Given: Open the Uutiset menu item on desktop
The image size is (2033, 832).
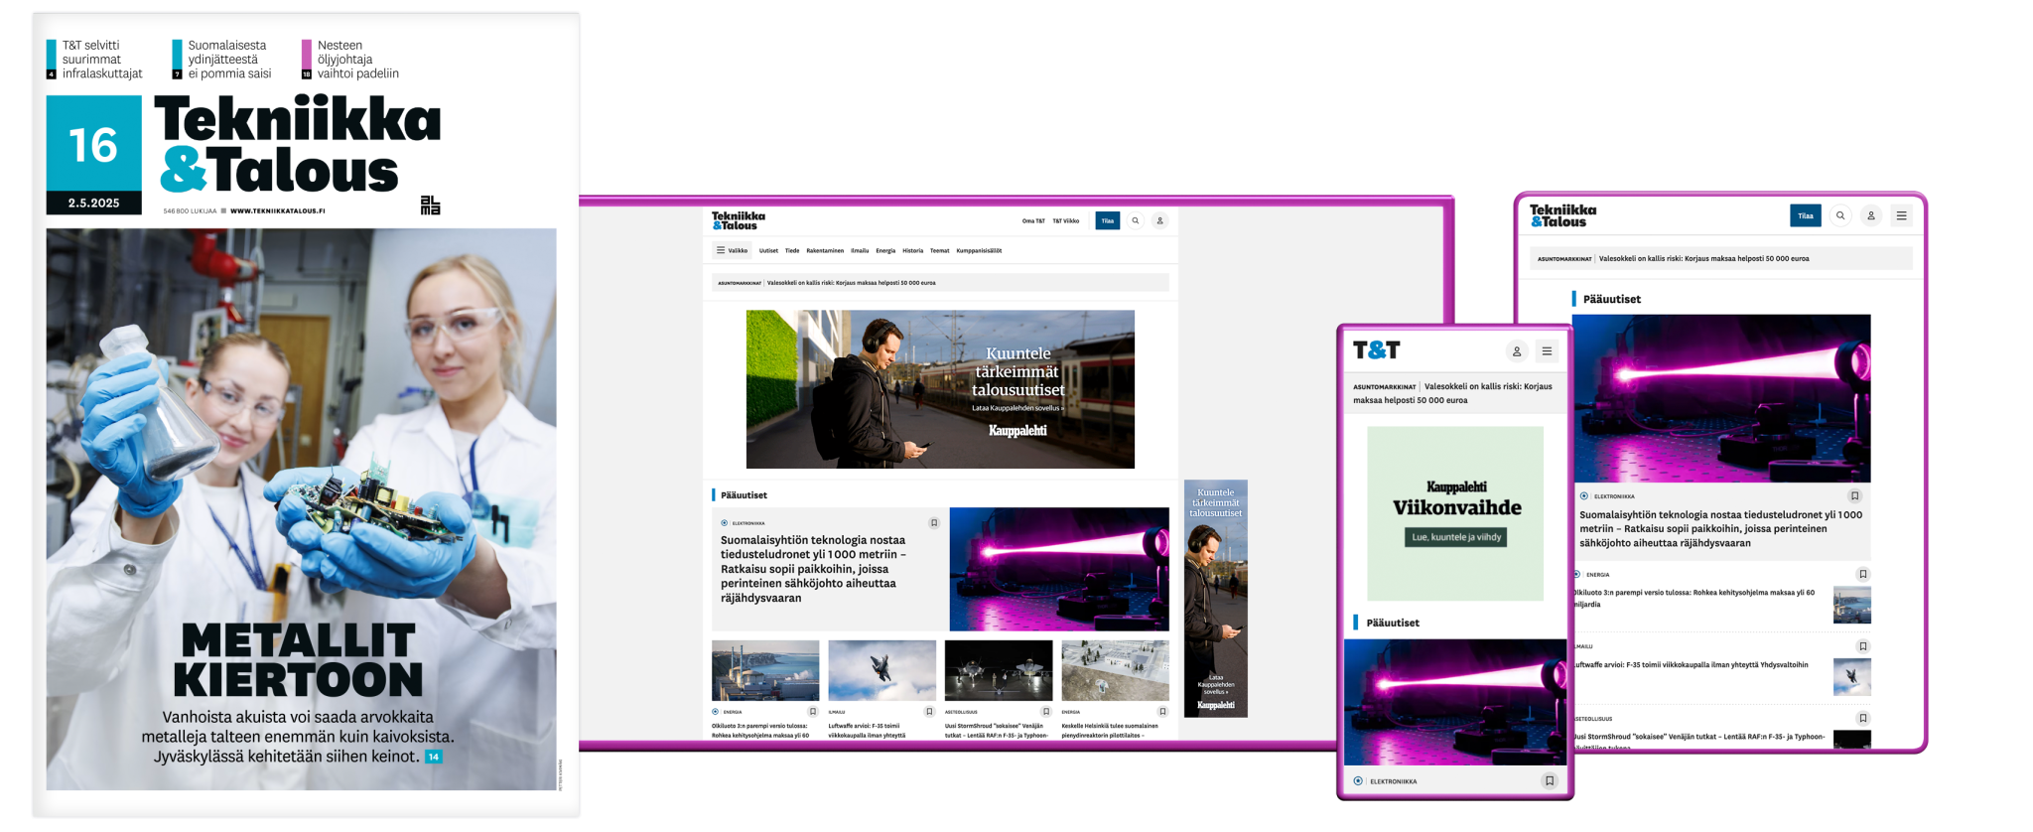Looking at the screenshot, I should 768,250.
